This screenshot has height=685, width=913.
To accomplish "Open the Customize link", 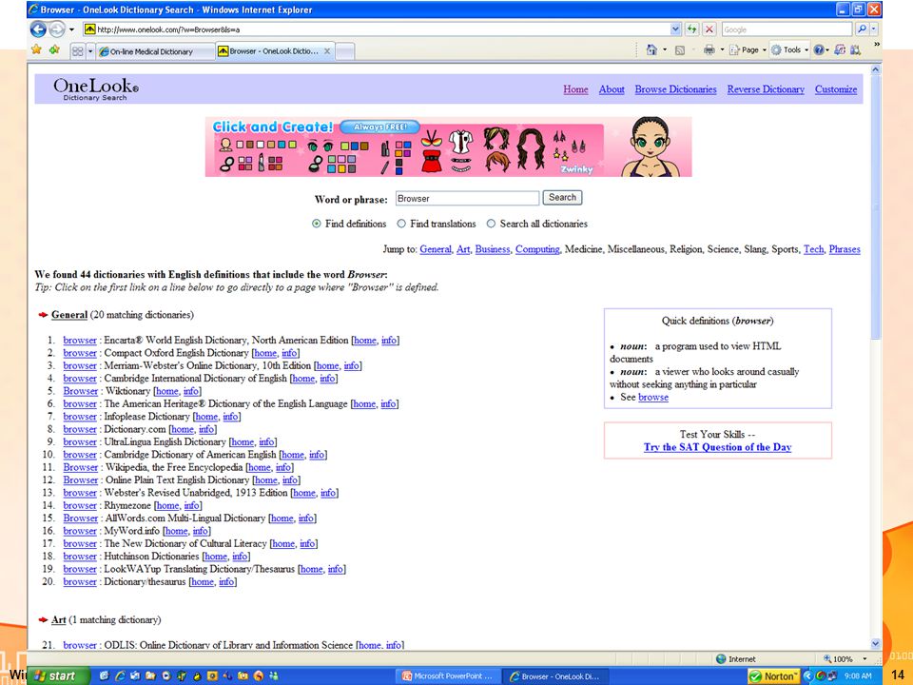I will click(836, 89).
